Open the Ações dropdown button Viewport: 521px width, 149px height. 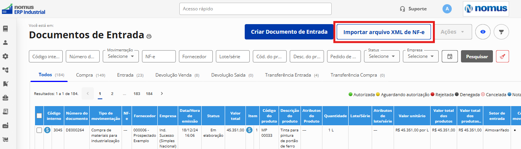(453, 32)
